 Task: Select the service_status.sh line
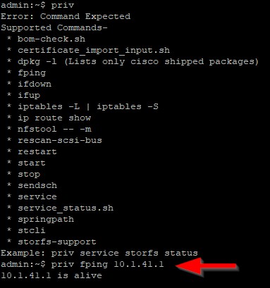point(66,208)
